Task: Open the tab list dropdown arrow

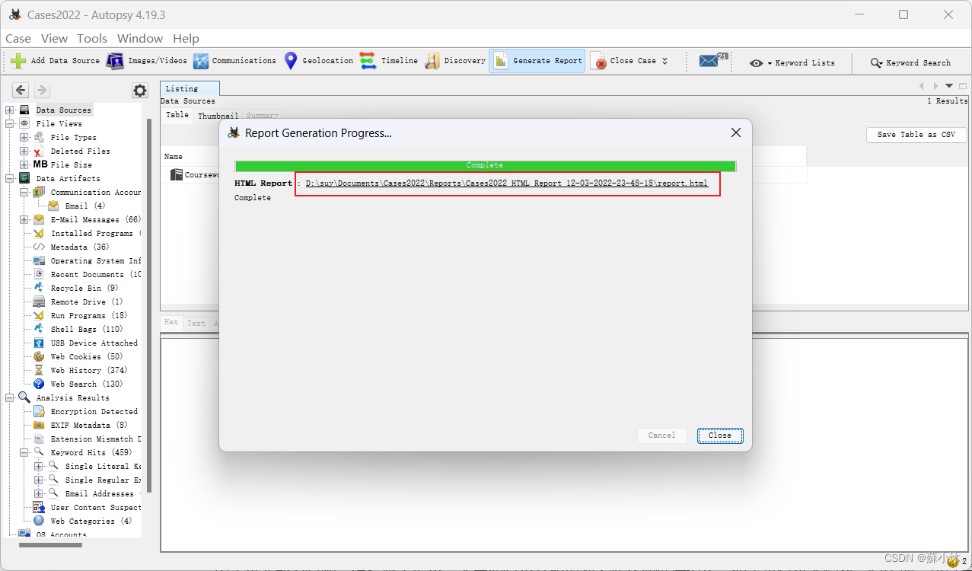Action: click(949, 86)
